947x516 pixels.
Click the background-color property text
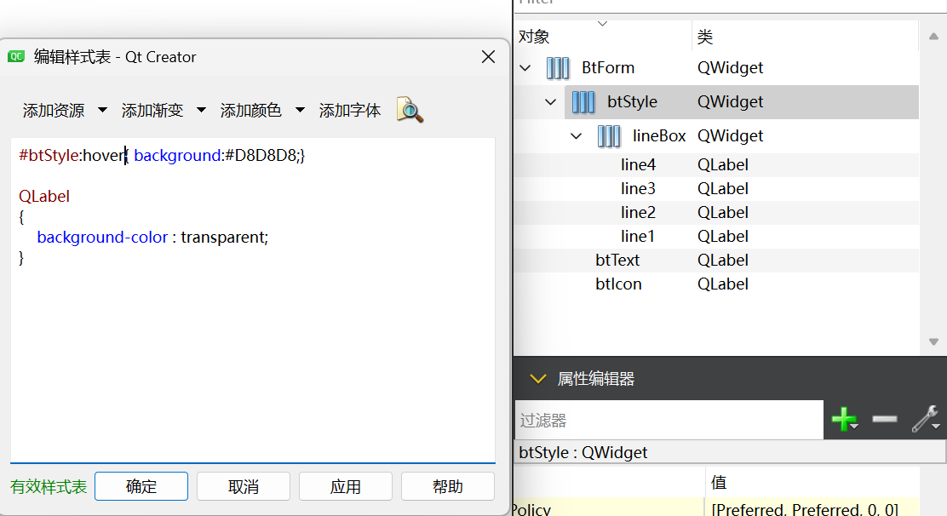click(102, 238)
